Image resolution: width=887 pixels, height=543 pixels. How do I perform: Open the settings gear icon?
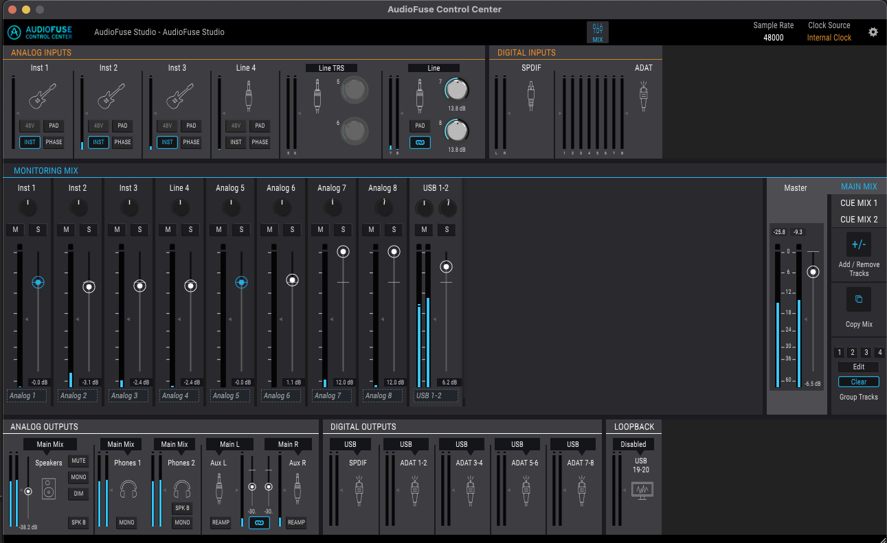tap(873, 32)
